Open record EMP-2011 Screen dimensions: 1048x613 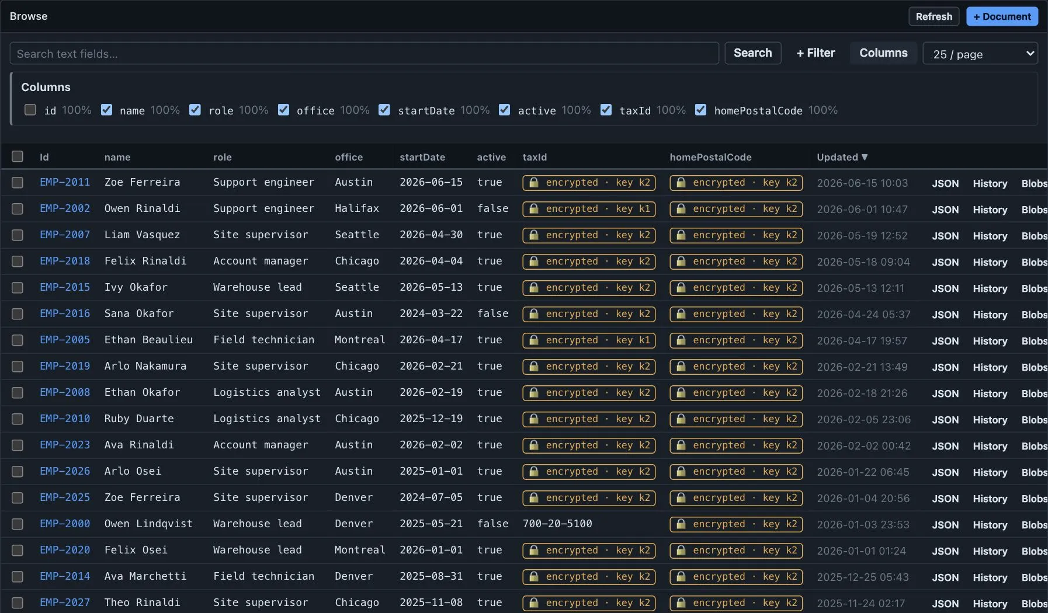[x=65, y=182]
